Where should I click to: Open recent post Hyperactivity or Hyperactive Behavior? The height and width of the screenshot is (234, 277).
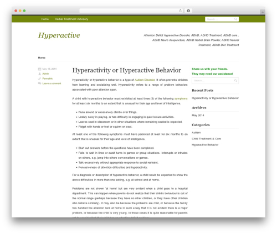point(215,98)
